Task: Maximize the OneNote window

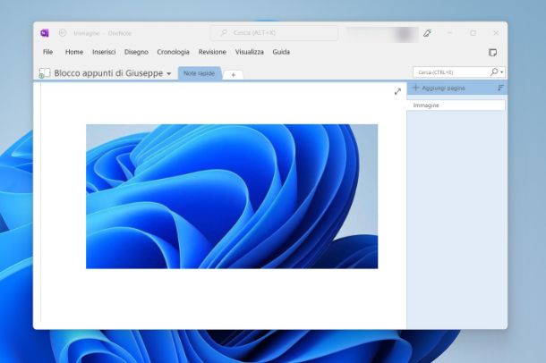Action: click(x=473, y=33)
